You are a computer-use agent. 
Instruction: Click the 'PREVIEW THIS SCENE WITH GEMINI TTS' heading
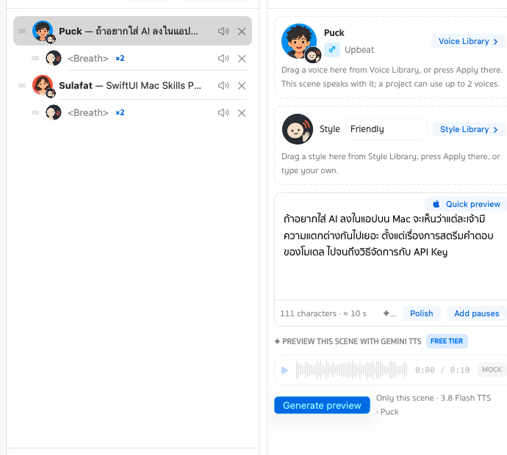click(x=351, y=341)
